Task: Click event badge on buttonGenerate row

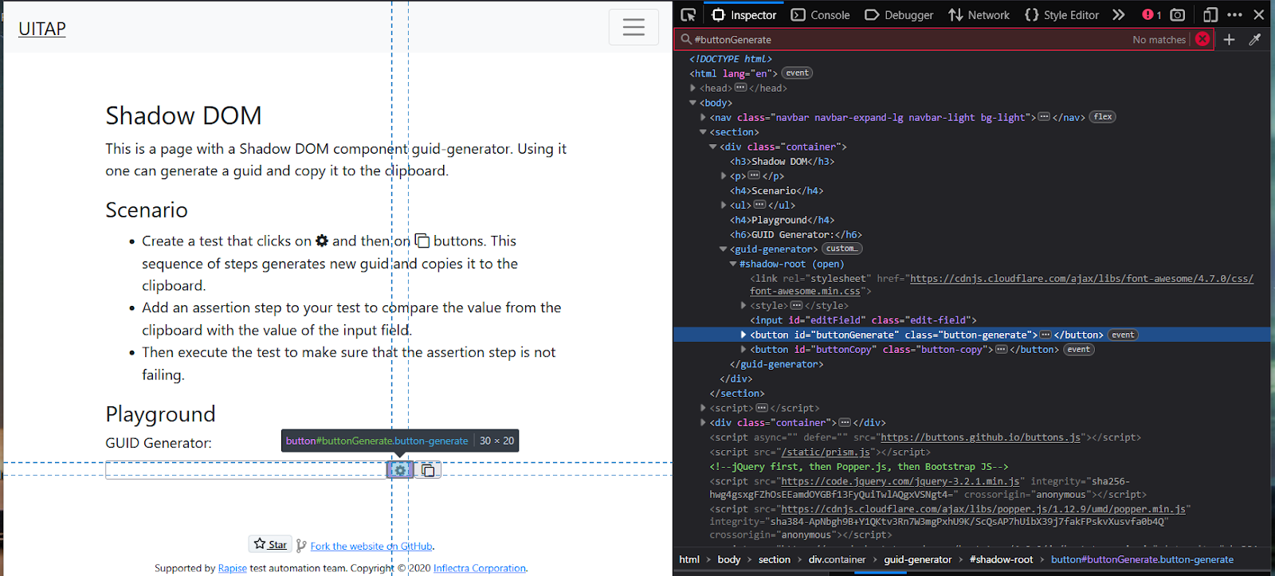Action: point(1123,335)
